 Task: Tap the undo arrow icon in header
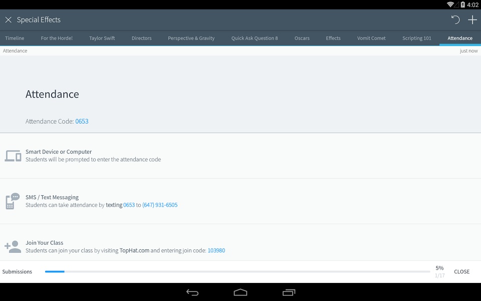tap(455, 20)
